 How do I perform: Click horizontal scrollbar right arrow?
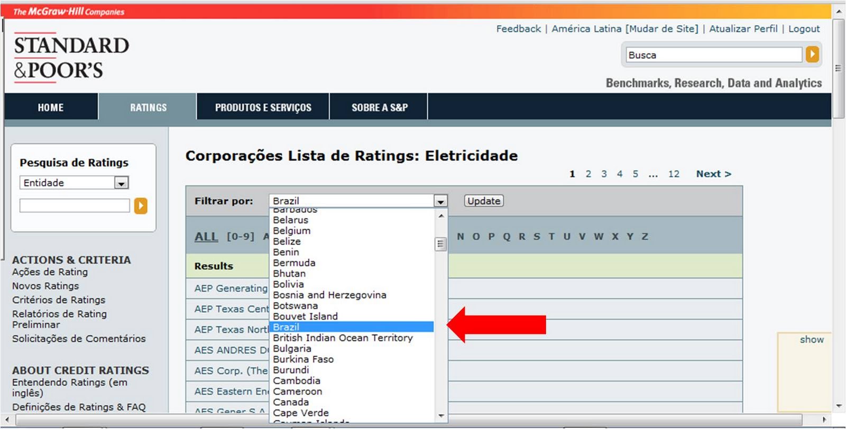pyautogui.click(x=825, y=420)
